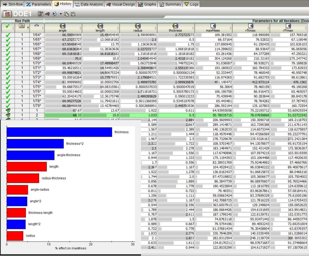The height and width of the screenshot is (256, 309).
Task: Expand the toolbar dropdown arrow
Action: (x=60, y=14)
